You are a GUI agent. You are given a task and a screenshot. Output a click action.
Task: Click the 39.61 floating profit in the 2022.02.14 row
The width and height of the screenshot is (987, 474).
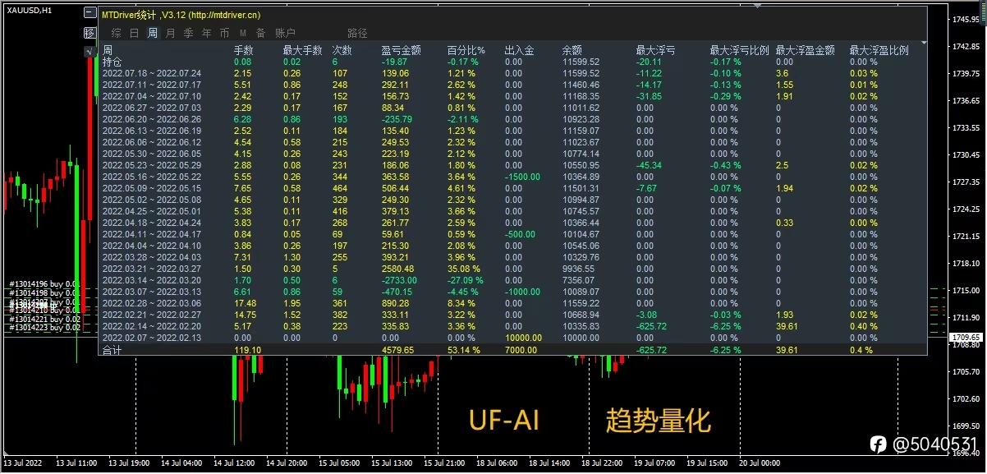click(787, 326)
